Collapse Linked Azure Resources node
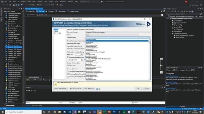This screenshot has height=114, width=204. click(170, 34)
